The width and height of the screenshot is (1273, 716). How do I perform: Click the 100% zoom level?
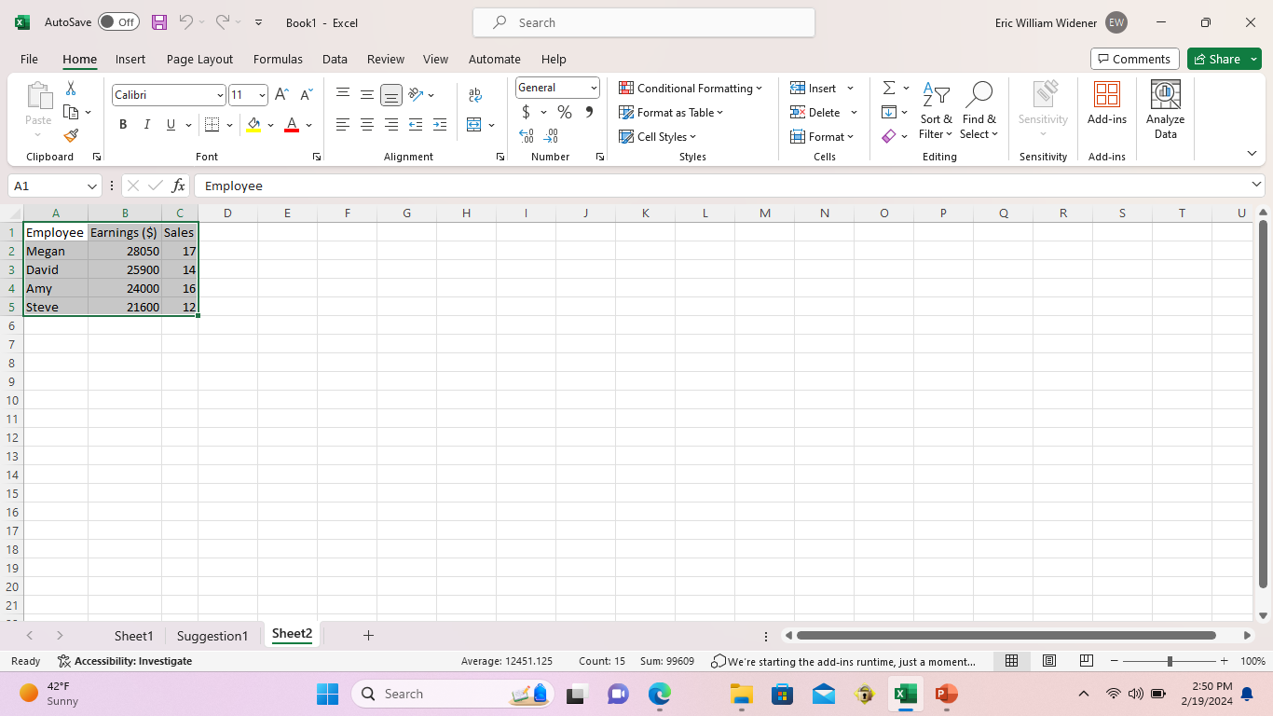click(1252, 661)
